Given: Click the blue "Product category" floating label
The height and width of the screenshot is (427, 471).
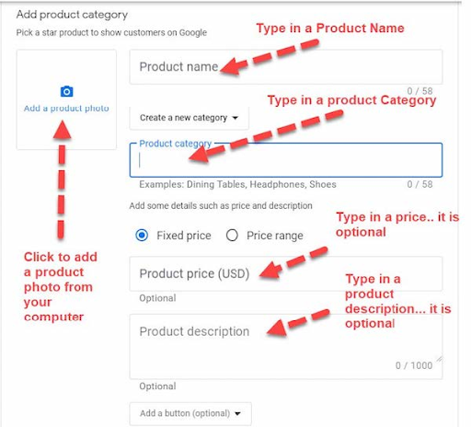Looking at the screenshot, I should (175, 144).
